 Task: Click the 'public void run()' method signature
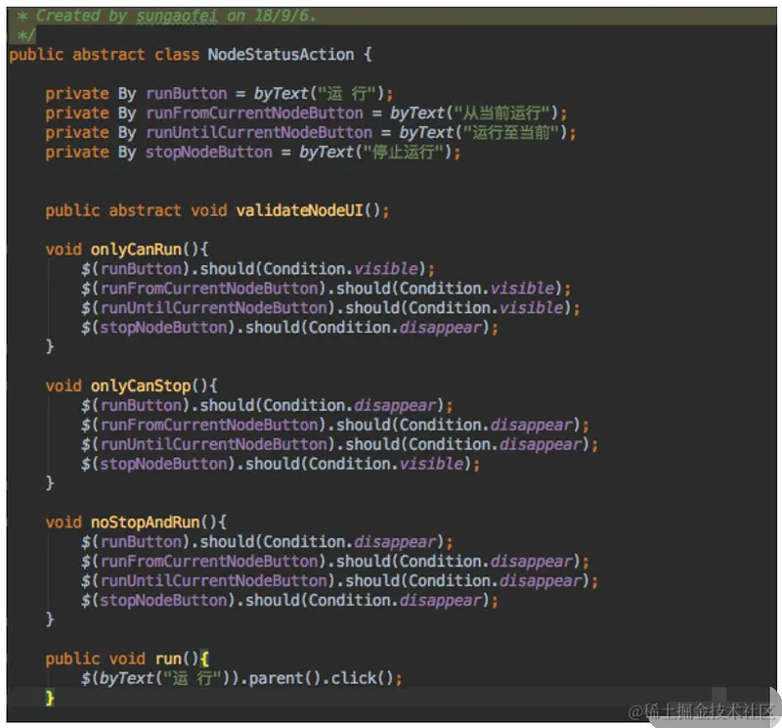coord(127,659)
